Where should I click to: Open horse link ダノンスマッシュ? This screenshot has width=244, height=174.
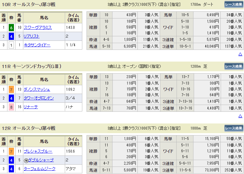(37, 89)
